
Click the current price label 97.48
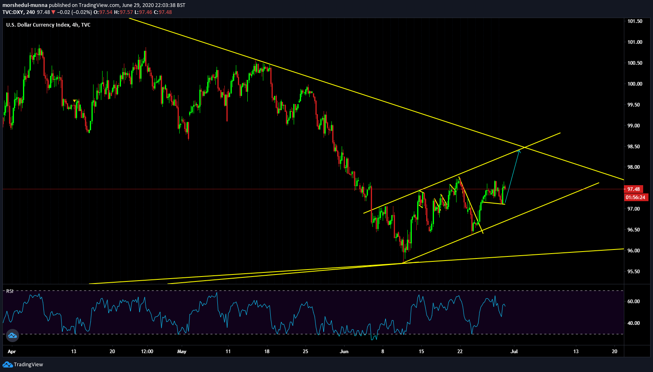(x=634, y=189)
